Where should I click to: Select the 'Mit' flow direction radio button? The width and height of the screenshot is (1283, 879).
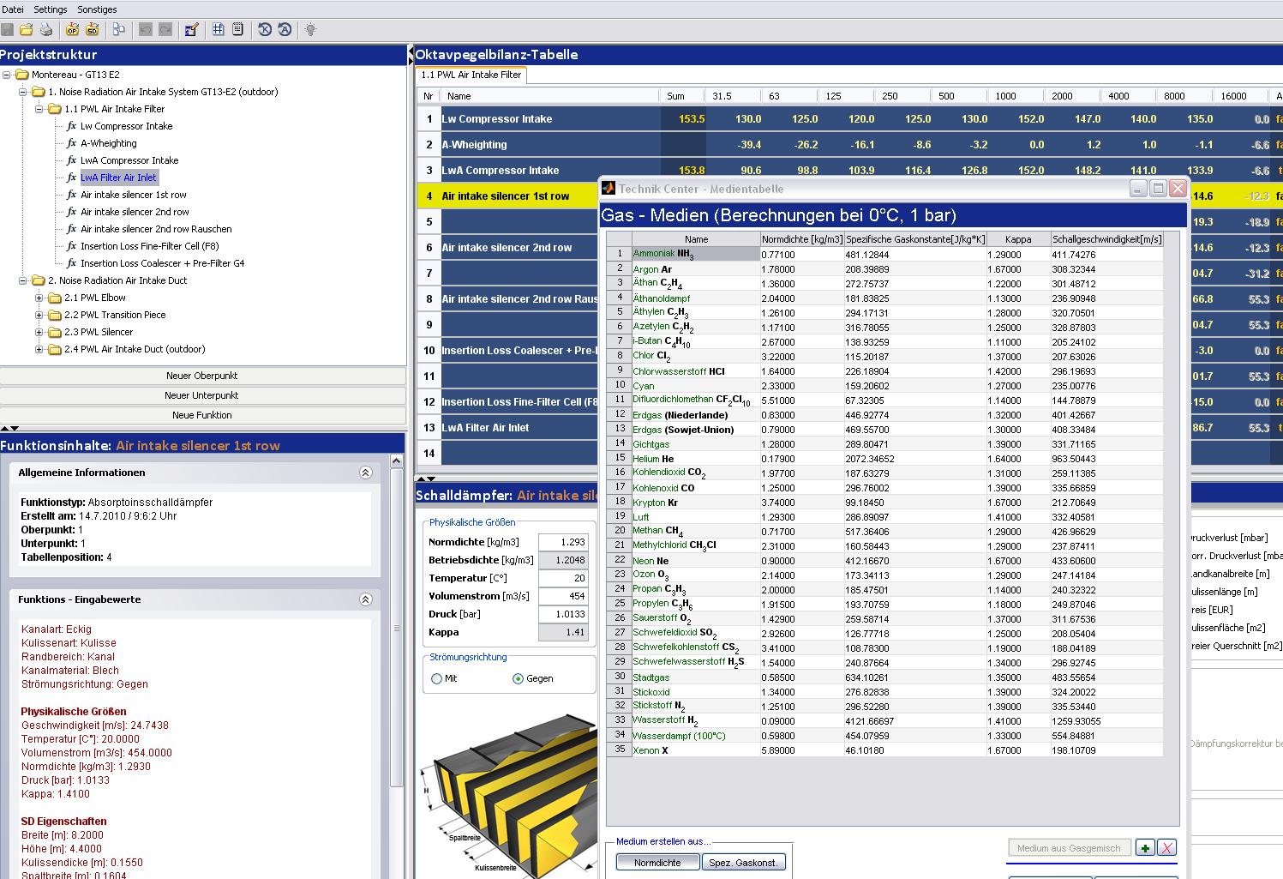[x=437, y=678]
